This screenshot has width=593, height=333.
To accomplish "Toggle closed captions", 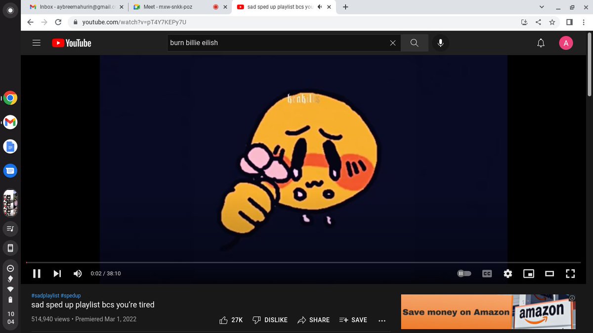I will (487, 273).
